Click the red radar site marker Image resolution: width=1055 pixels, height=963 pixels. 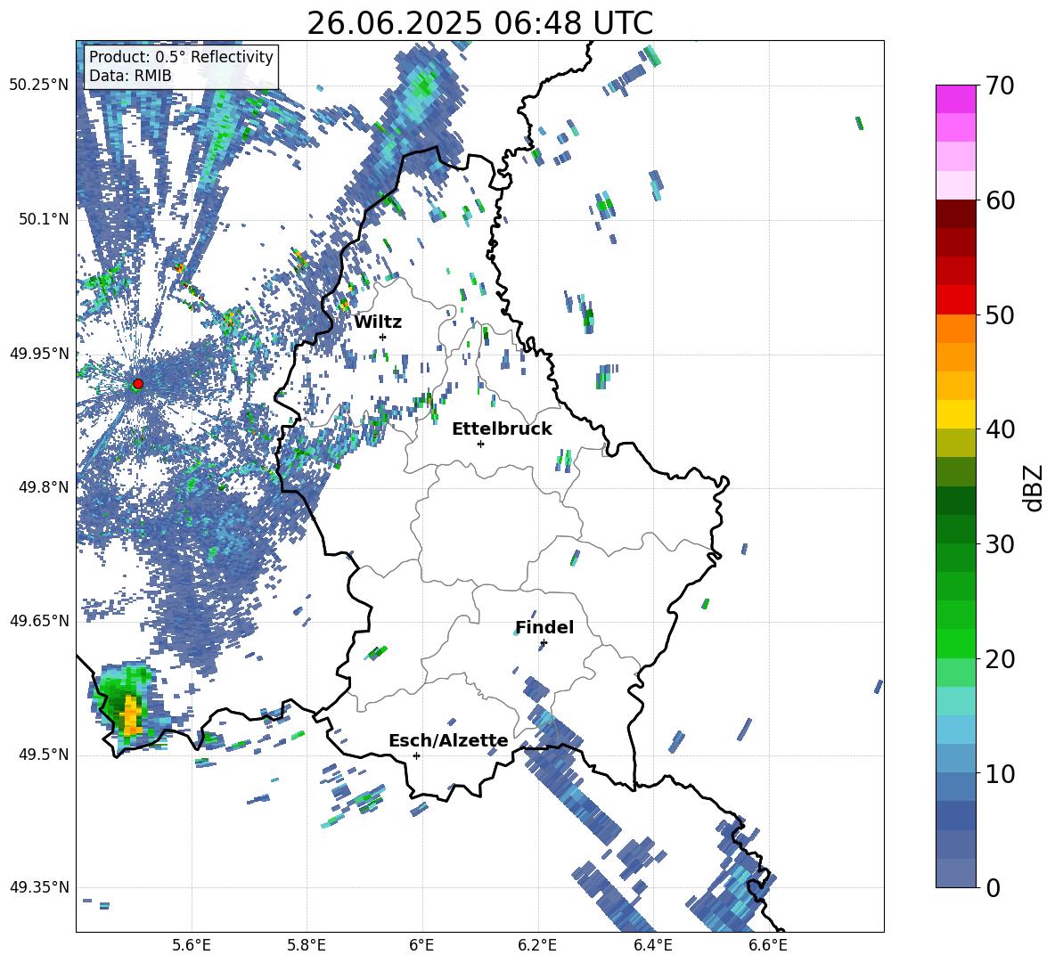click(x=138, y=384)
